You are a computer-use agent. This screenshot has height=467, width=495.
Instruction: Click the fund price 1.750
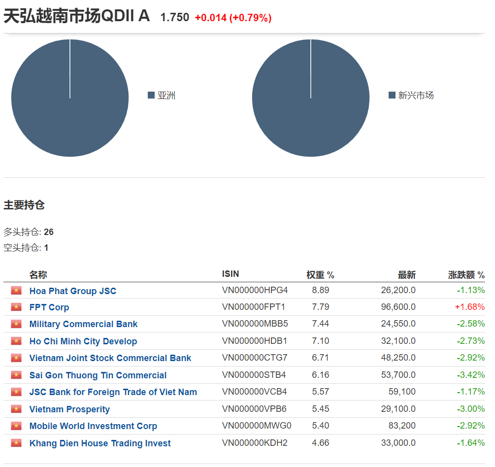click(174, 17)
